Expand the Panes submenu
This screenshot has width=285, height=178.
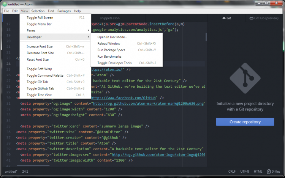coord(55,31)
